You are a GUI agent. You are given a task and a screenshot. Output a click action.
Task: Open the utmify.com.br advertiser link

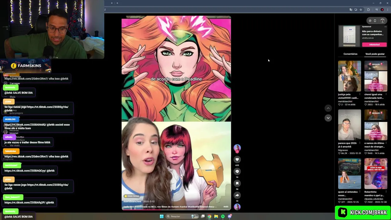368,38
